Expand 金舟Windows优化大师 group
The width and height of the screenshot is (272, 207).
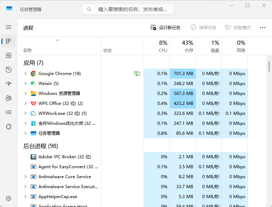point(26,123)
